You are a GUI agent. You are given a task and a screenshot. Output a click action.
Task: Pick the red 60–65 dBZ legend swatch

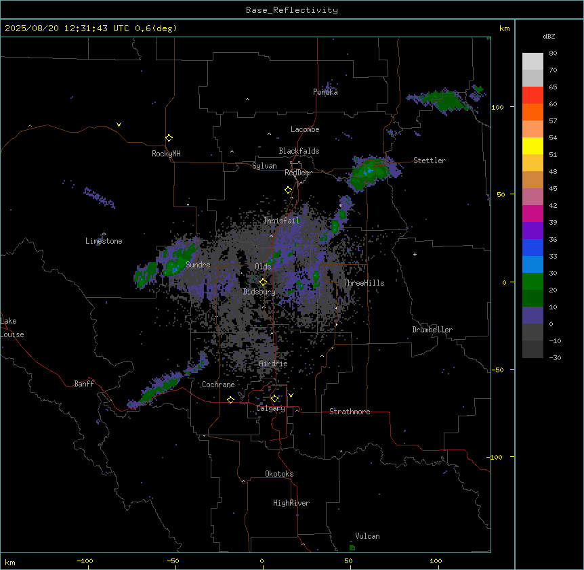tap(533, 95)
